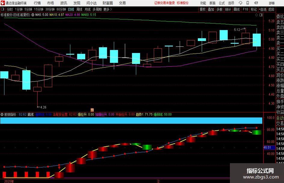
Task: Open the 市场 menu
Action: tap(50, 3)
